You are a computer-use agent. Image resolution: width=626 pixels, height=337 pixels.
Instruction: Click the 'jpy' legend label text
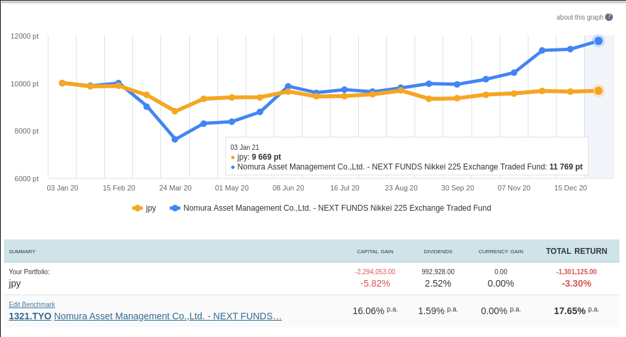click(x=151, y=208)
